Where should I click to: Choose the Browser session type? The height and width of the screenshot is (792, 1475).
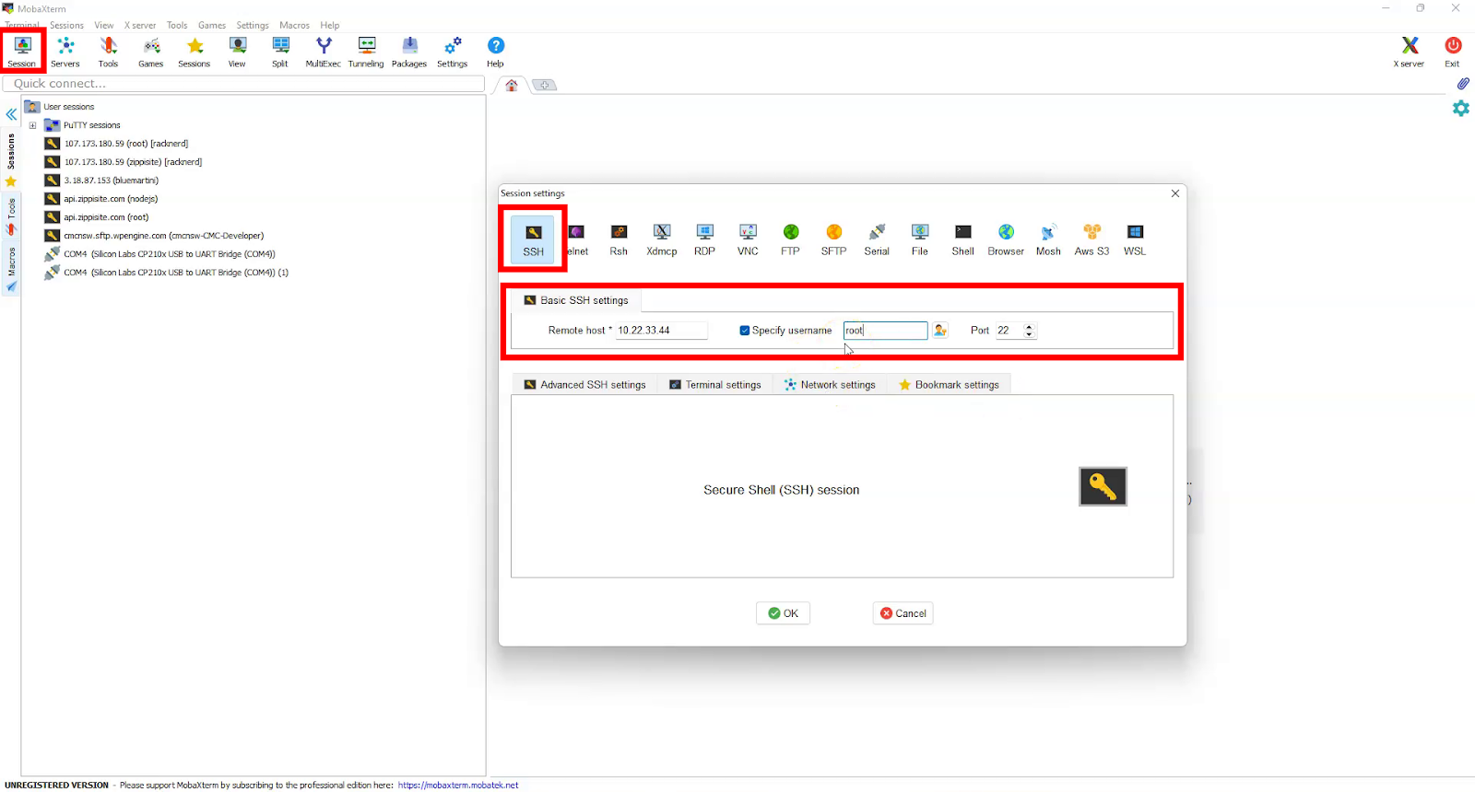coord(1006,239)
